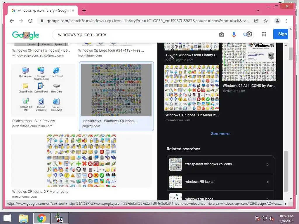Open the Google apps grid
The width and height of the screenshot is (299, 224).
coord(264,34)
